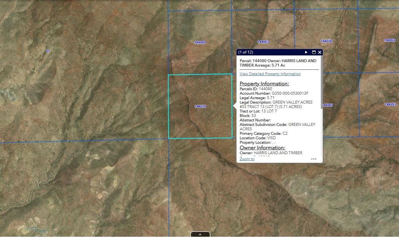This screenshot has height=237, width=399.
Task: Select parcel label 144069 on map
Action: click(x=200, y=42)
